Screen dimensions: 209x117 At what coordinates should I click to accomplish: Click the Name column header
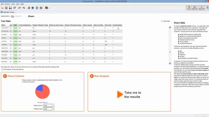pos(3,25)
